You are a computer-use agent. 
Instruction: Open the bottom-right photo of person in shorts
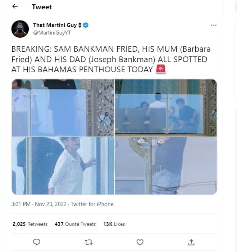[166, 166]
